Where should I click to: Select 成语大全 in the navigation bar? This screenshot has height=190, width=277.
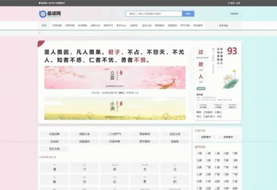pyautogui.click(x=95, y=25)
